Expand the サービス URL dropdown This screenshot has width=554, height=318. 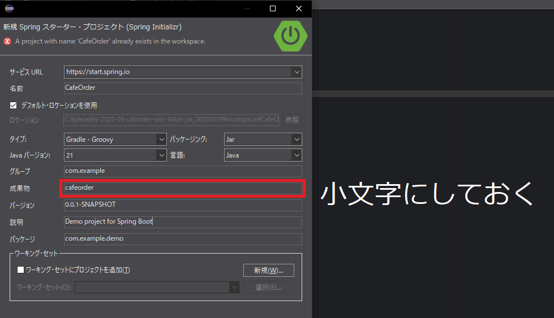(x=296, y=72)
